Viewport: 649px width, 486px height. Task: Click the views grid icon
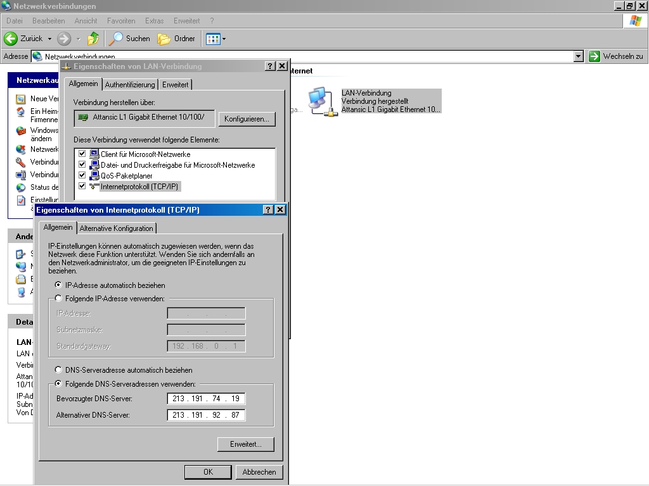point(213,39)
